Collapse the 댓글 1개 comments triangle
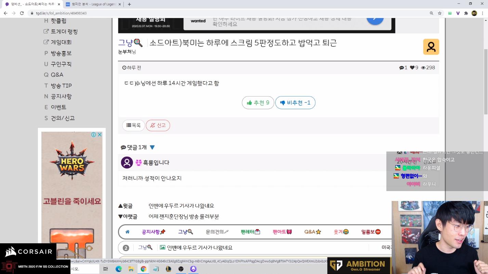The image size is (488, 274). pyautogui.click(x=152, y=147)
